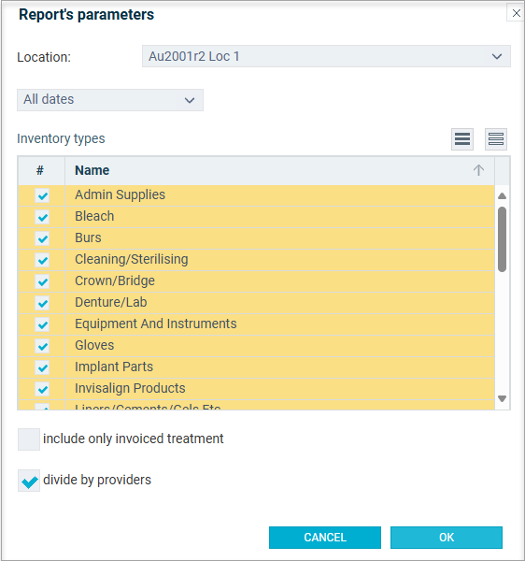Viewport: 525px width, 561px height.
Task: Close the Report's parameters dialog
Action: click(x=516, y=13)
